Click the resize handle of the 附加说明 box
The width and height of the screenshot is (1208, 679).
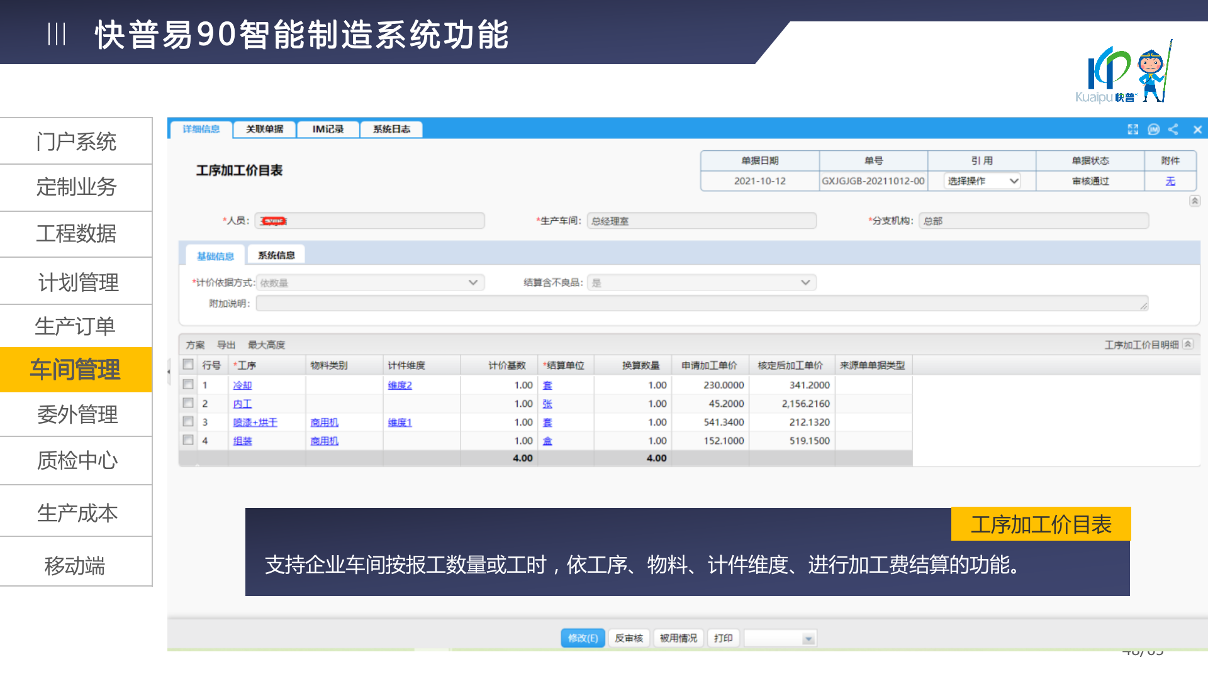pos(1143,306)
